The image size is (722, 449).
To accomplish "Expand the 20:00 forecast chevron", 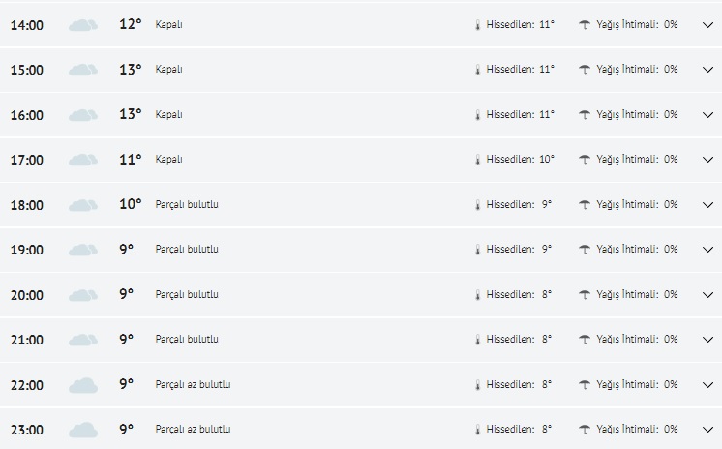I will 707,295.
